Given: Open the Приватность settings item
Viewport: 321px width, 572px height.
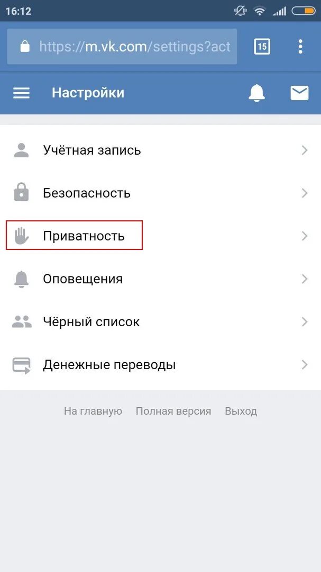Looking at the screenshot, I should click(x=160, y=236).
